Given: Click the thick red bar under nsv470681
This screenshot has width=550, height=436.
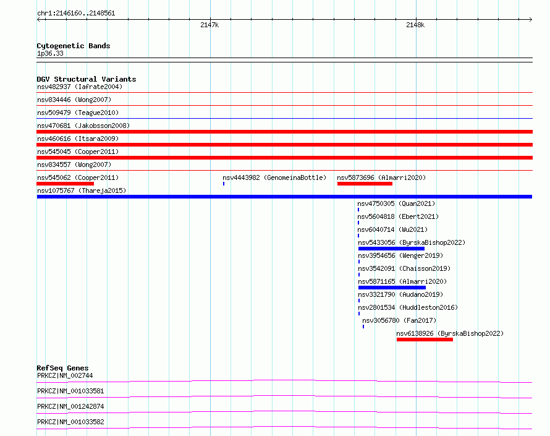Looking at the screenshot, I should tap(284, 132).
